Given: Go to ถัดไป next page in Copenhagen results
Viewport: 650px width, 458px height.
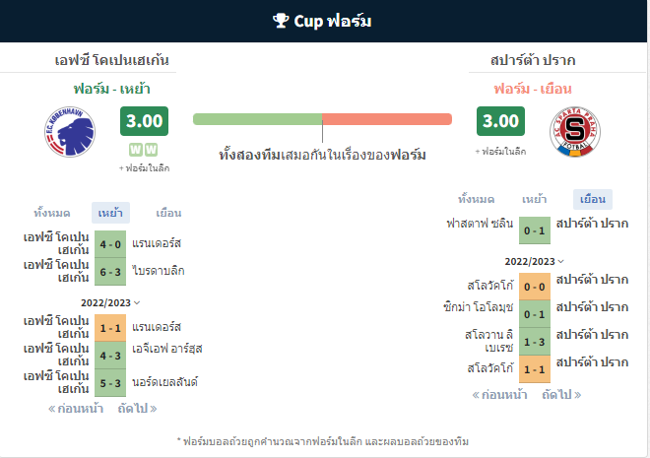Looking at the screenshot, I should point(137,409).
